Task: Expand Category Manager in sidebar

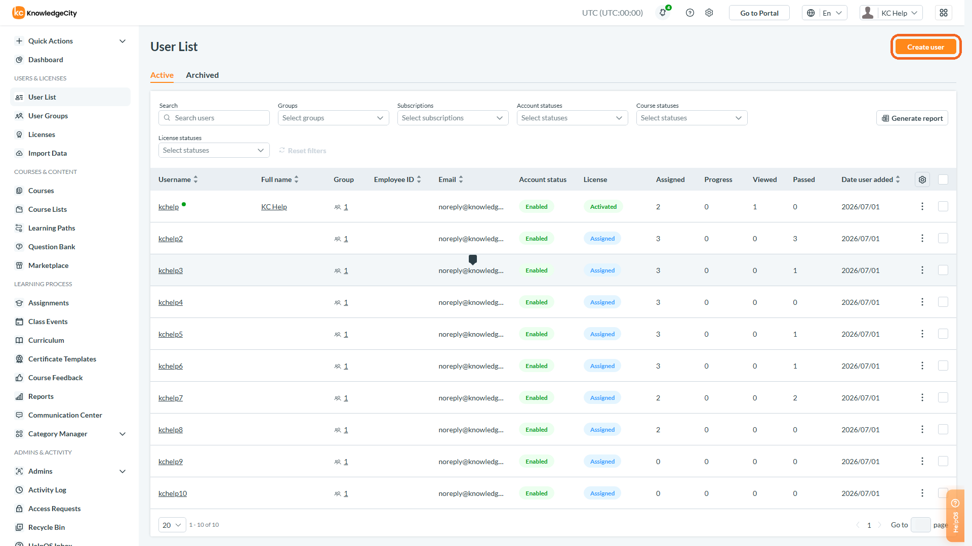Action: pyautogui.click(x=70, y=434)
